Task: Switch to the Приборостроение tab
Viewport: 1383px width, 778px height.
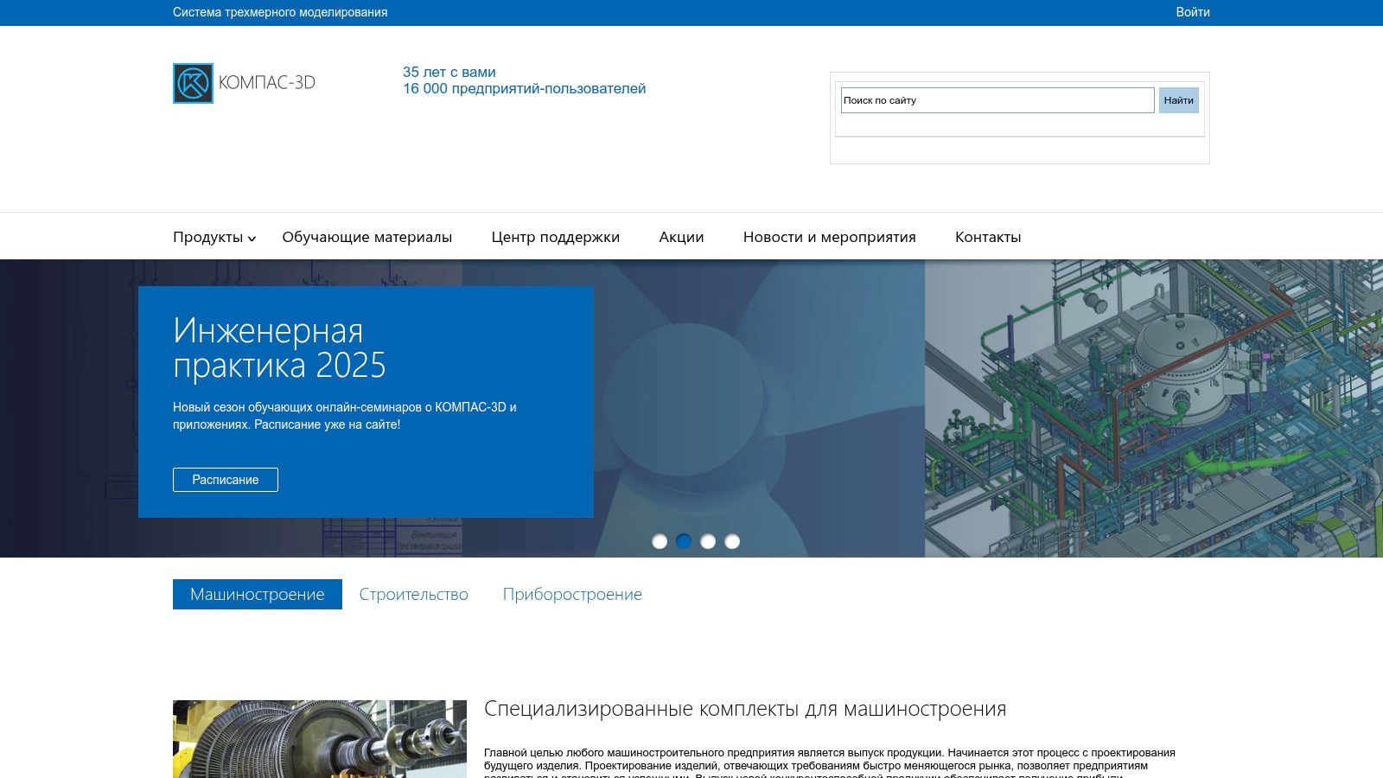Action: (x=572, y=594)
